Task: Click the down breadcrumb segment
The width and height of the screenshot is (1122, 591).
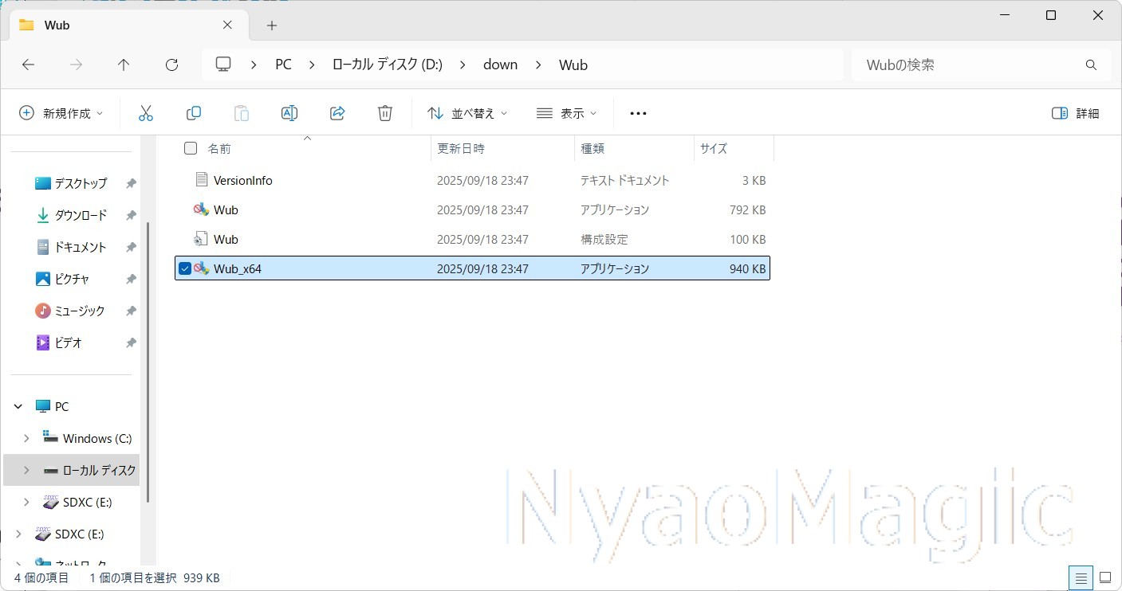Action: point(500,65)
